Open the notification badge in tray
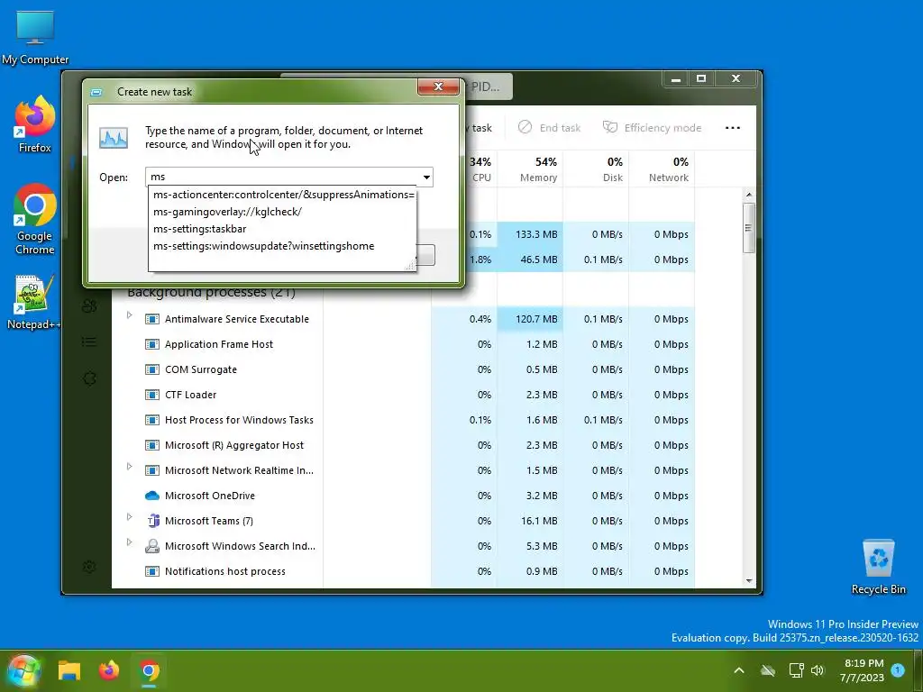 898,669
